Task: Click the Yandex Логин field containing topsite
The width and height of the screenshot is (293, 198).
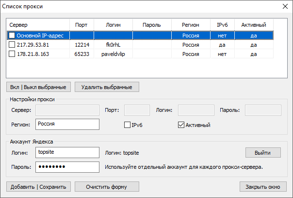Action: coord(67,153)
